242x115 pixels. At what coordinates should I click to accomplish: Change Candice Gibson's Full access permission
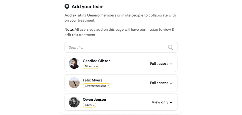[x=161, y=64]
